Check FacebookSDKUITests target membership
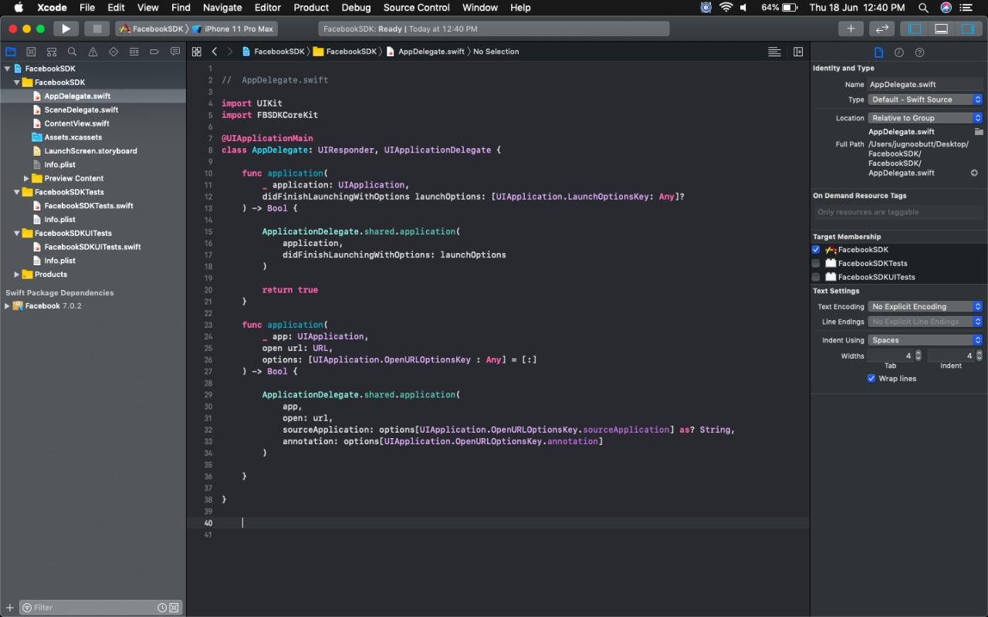This screenshot has width=988, height=617. [816, 277]
